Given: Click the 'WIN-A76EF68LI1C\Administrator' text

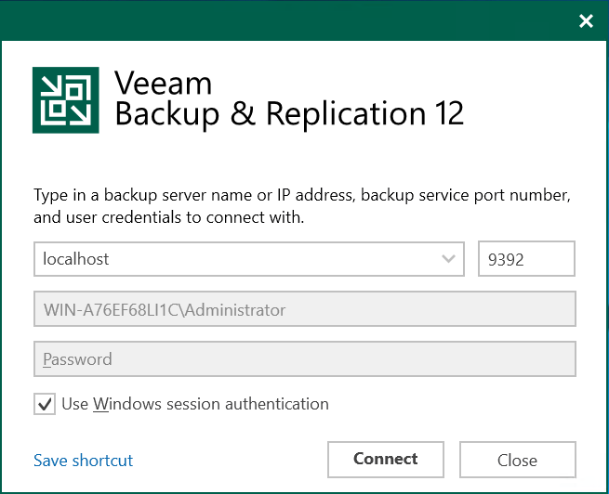Looking at the screenshot, I should [x=165, y=310].
